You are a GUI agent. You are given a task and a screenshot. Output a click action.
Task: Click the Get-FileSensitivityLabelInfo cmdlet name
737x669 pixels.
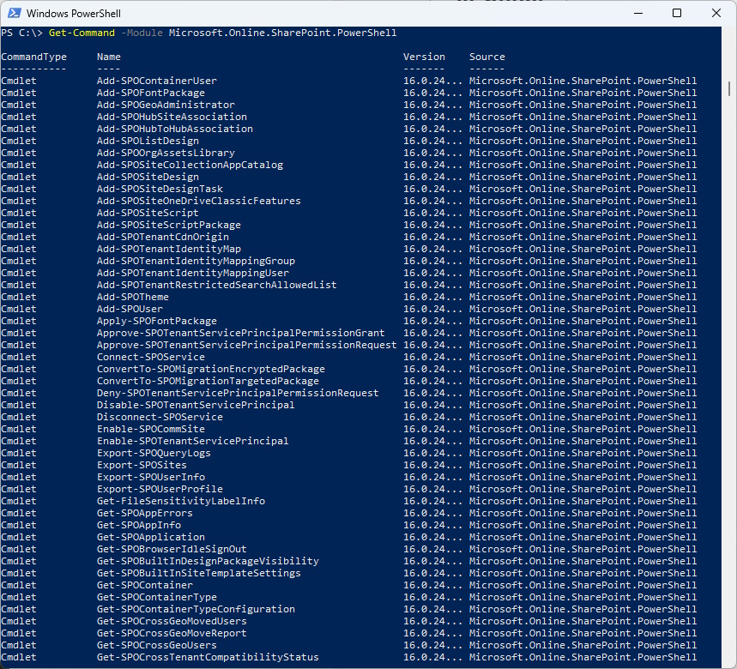[x=180, y=501]
